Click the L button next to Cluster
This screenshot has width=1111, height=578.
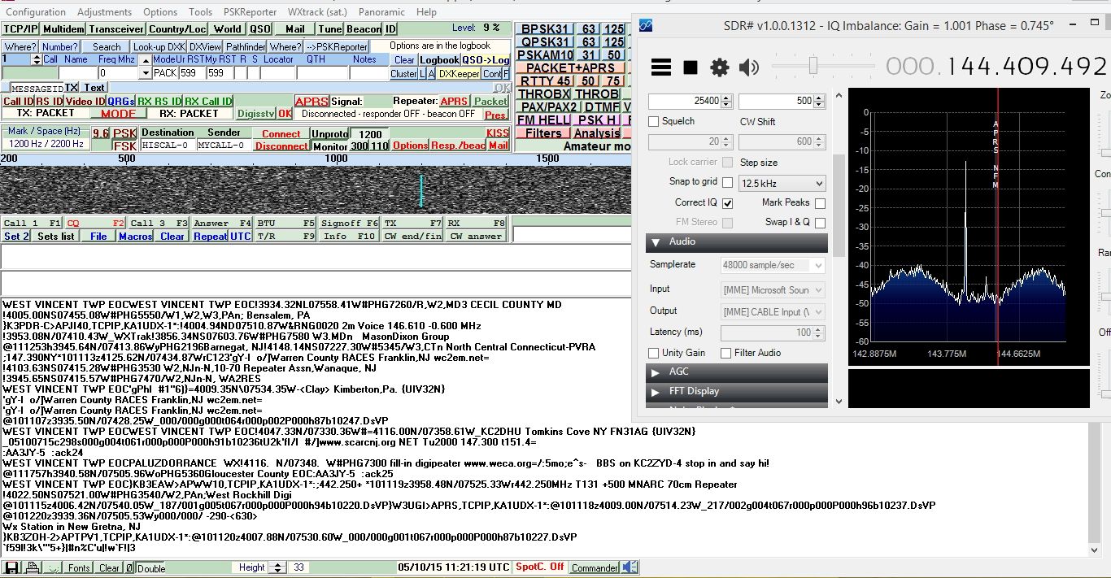click(422, 74)
